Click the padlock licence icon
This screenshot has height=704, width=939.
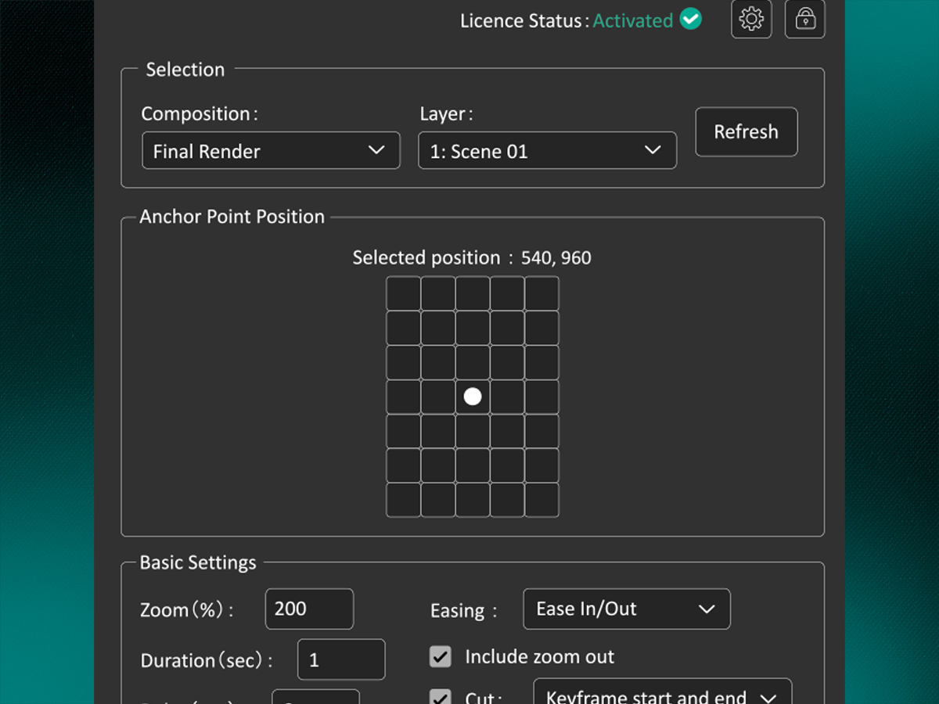tap(804, 19)
